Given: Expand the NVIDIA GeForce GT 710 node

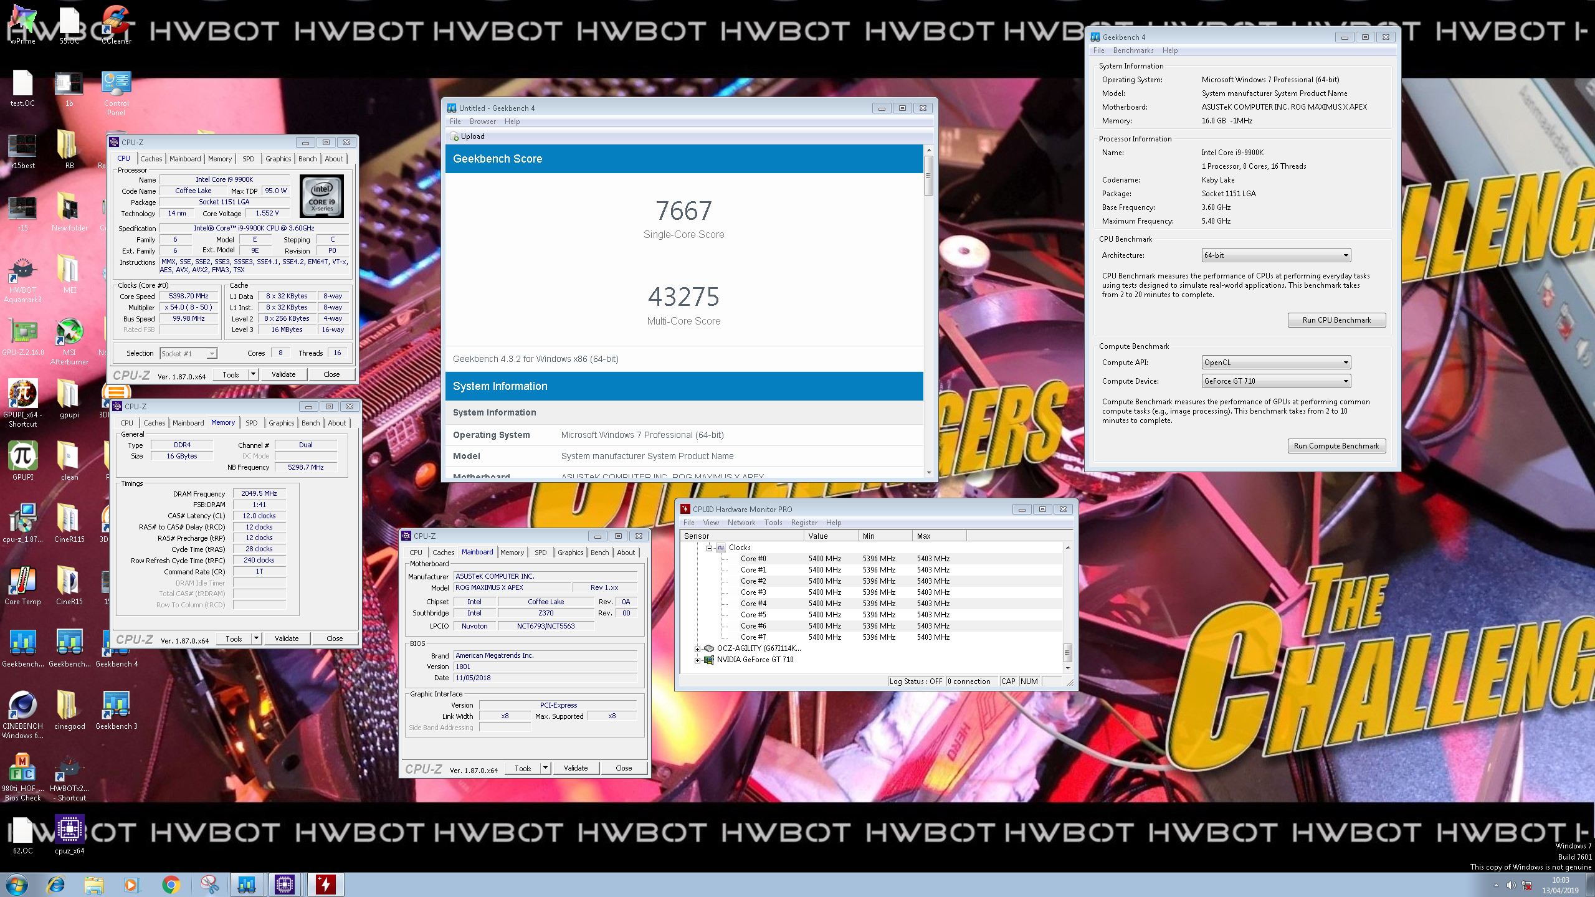Looking at the screenshot, I should click(698, 660).
